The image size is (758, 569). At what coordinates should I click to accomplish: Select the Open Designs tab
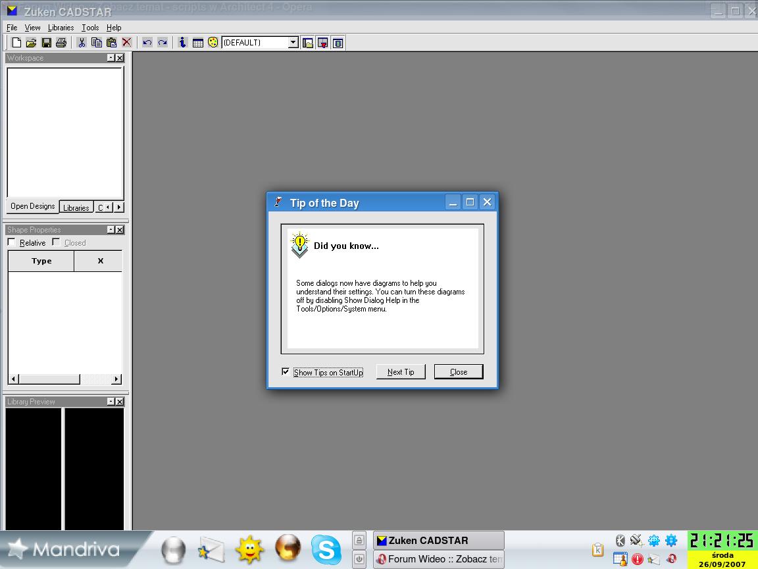[33, 206]
